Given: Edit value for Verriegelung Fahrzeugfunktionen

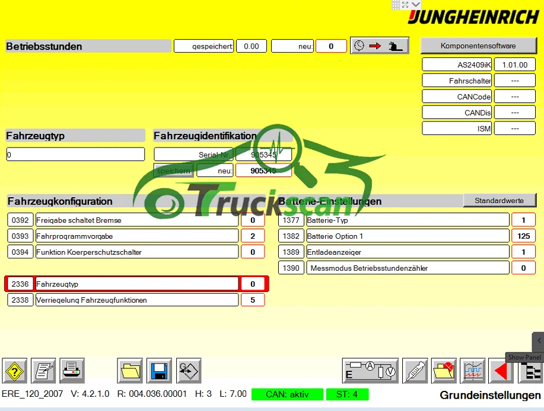Looking at the screenshot, I should pos(253,300).
